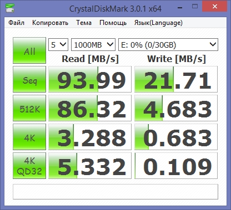Start the 512K random test
This screenshot has height=210, width=231.
coord(29,108)
